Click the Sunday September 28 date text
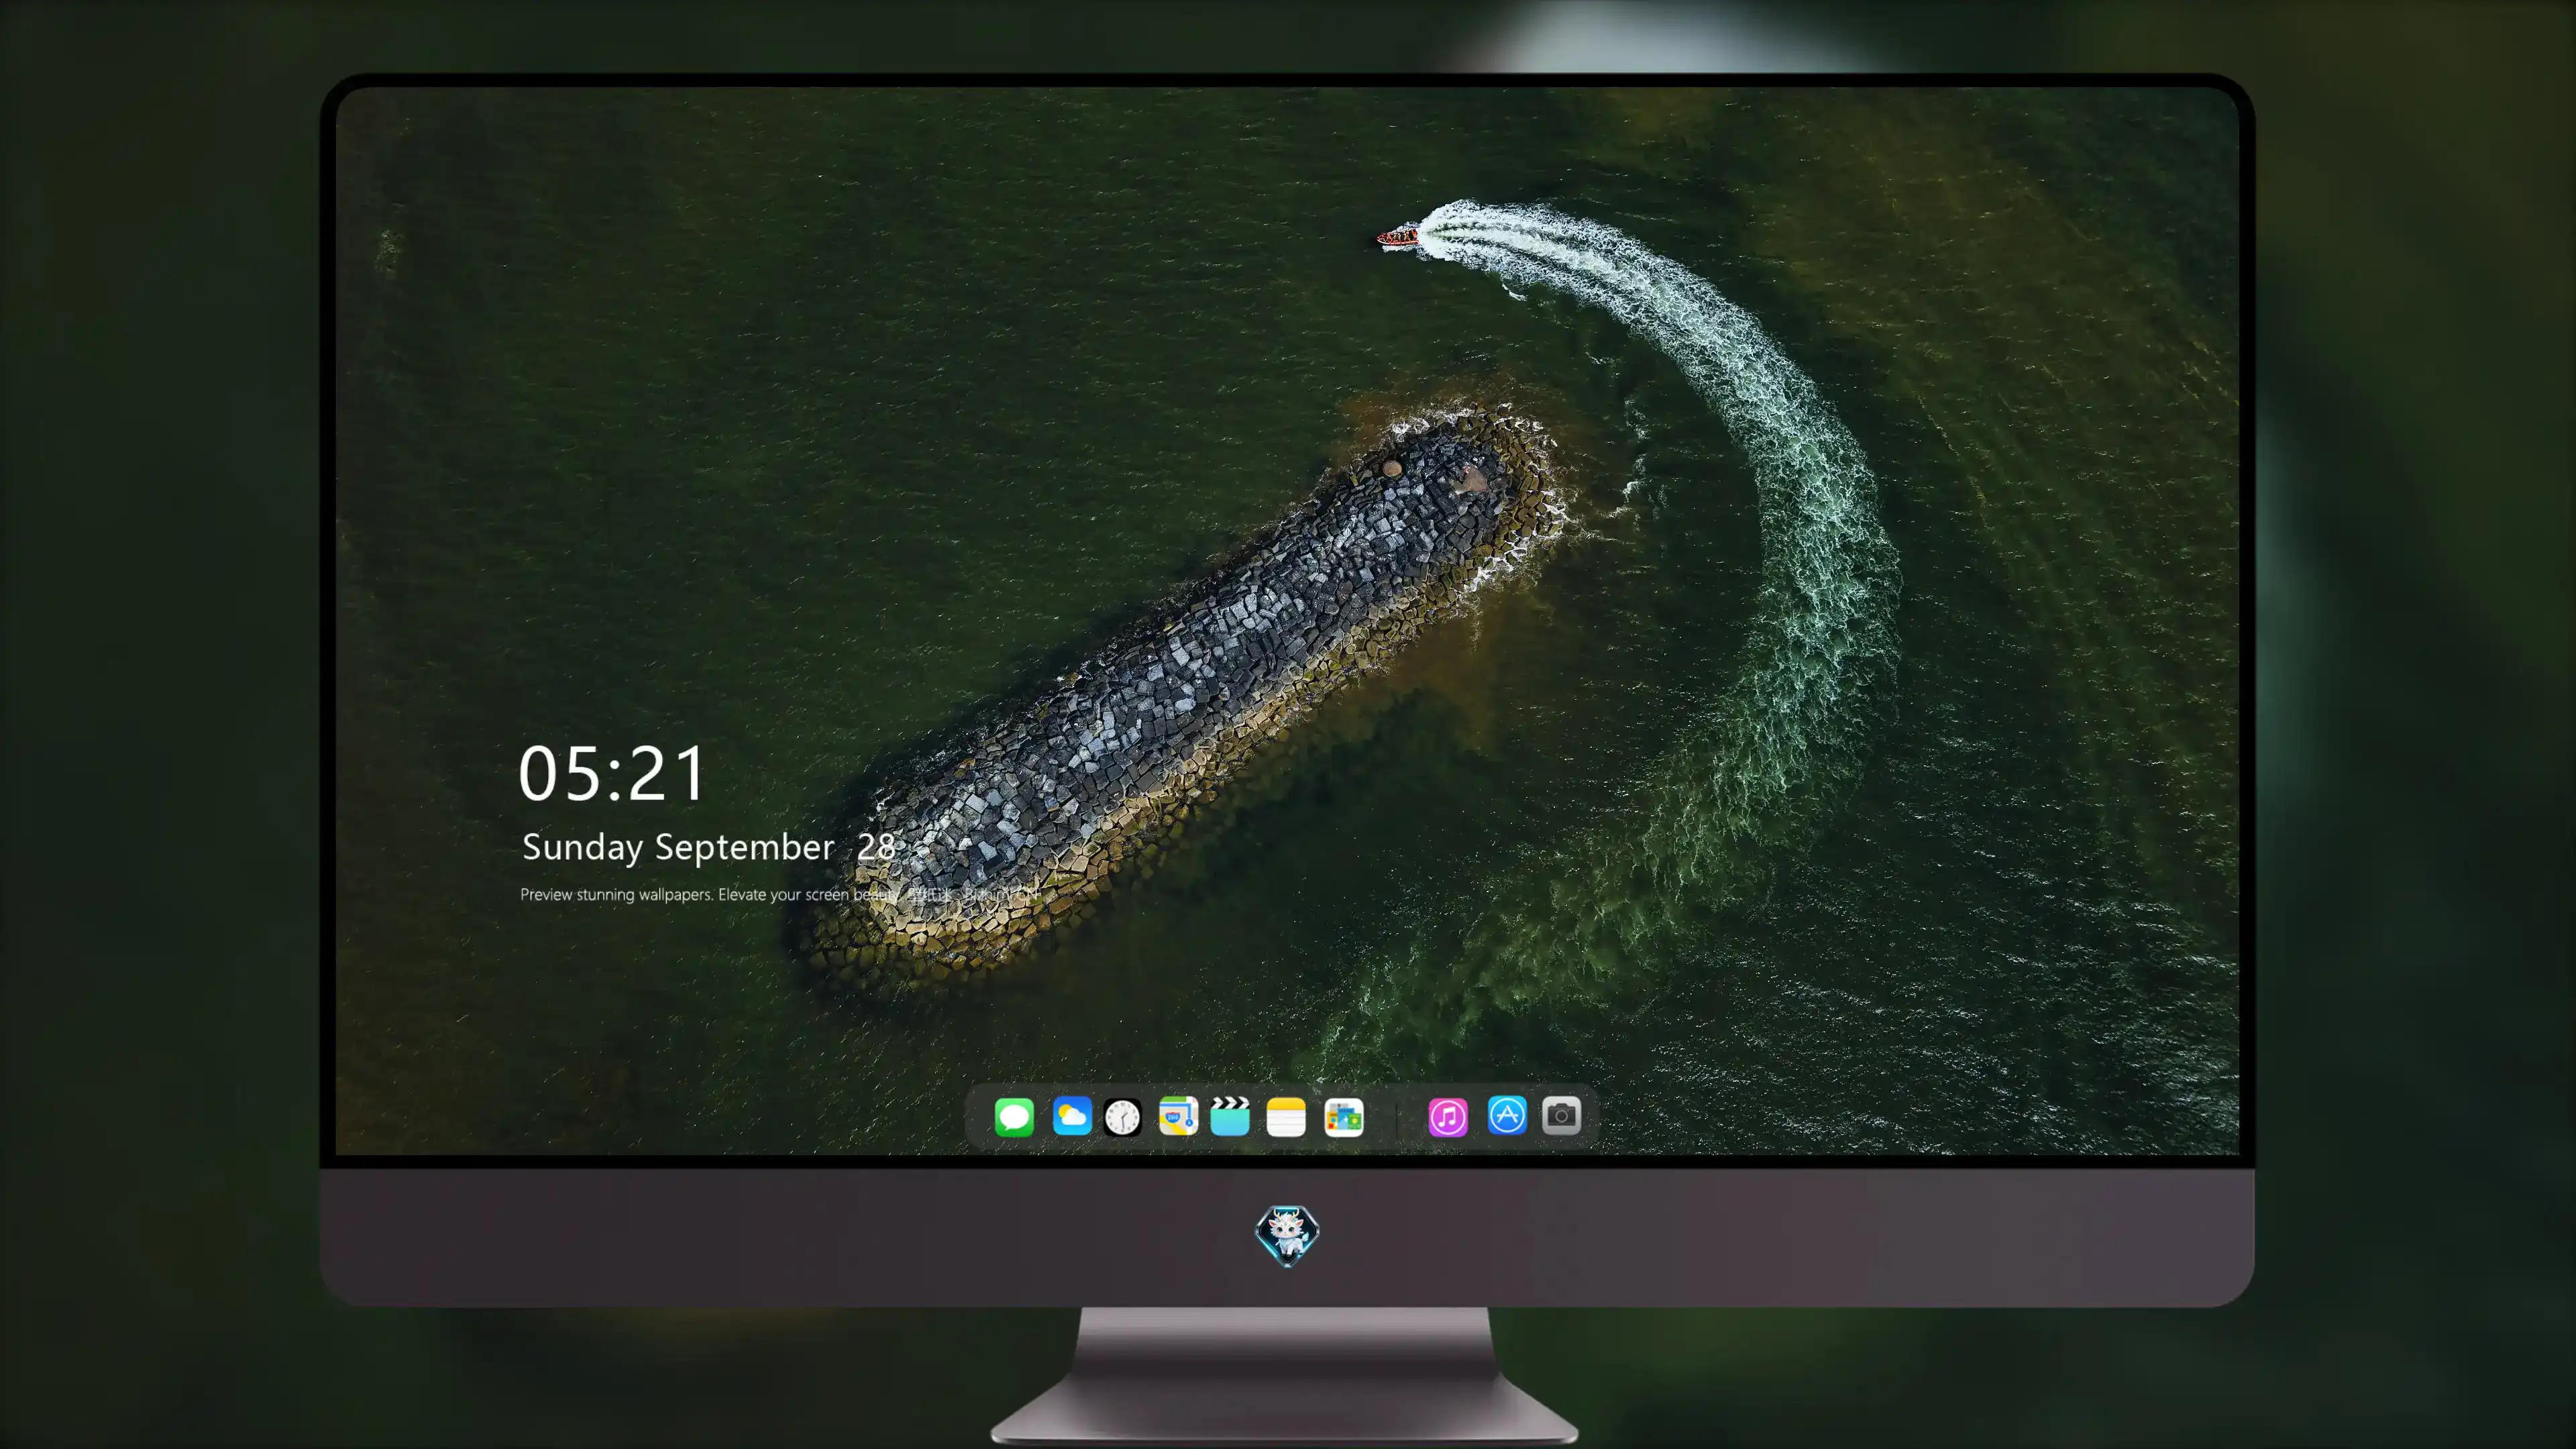The image size is (2576, 1449). click(709, 848)
